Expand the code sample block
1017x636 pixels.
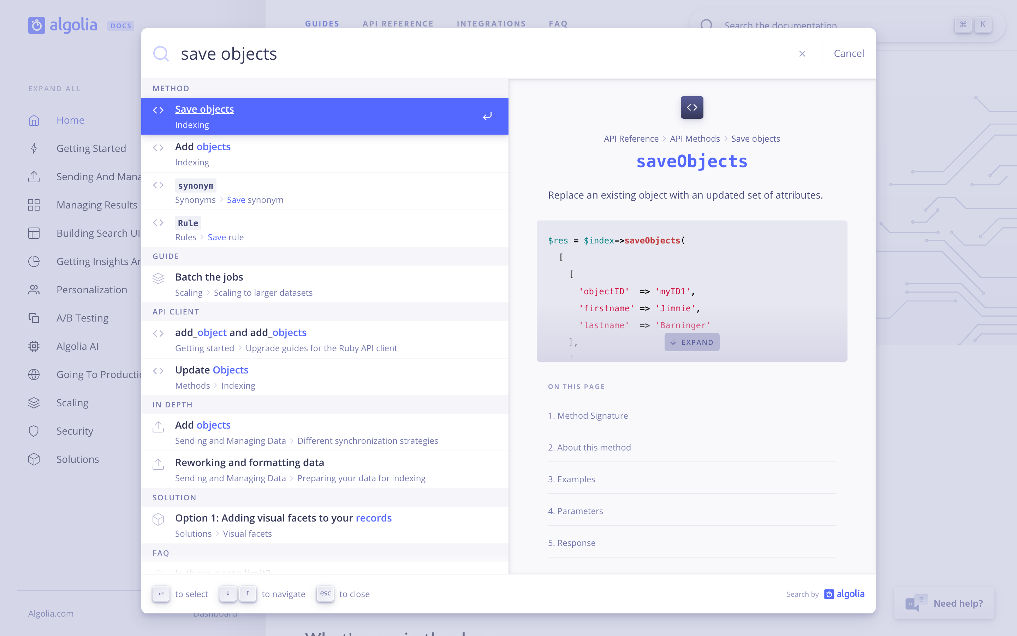tap(692, 342)
